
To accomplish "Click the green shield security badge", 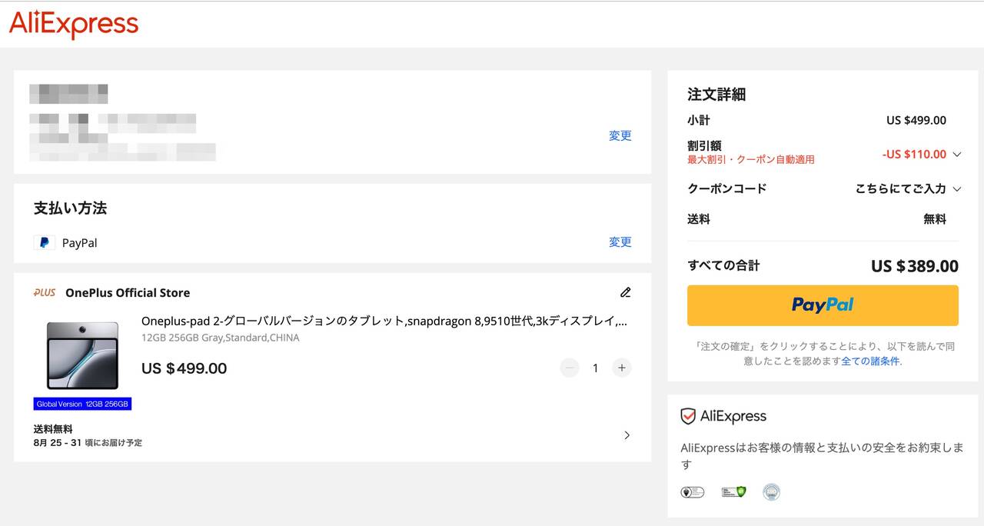I will pyautogui.click(x=733, y=492).
